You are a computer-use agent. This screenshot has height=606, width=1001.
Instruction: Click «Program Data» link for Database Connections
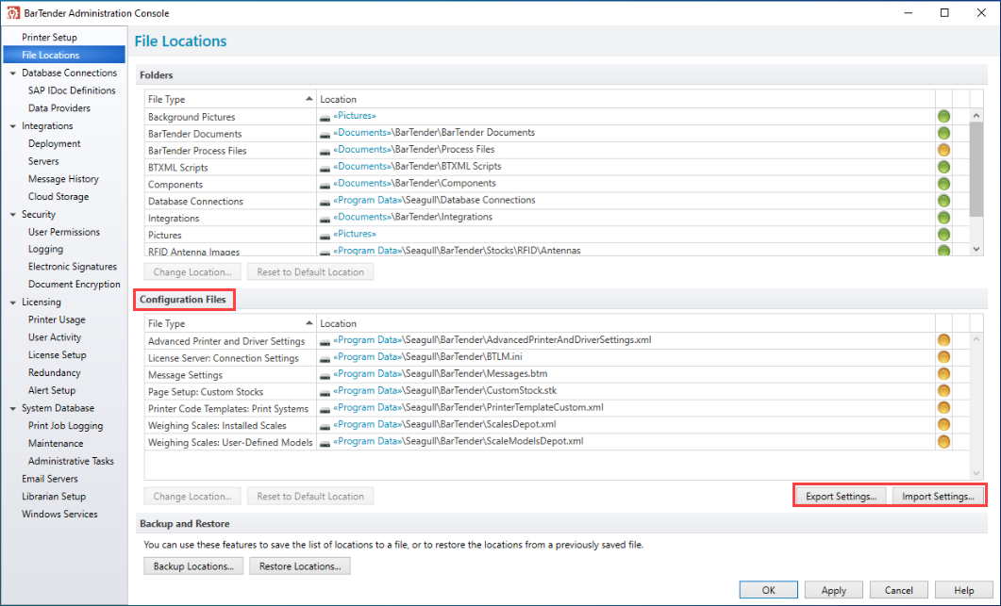coord(368,201)
